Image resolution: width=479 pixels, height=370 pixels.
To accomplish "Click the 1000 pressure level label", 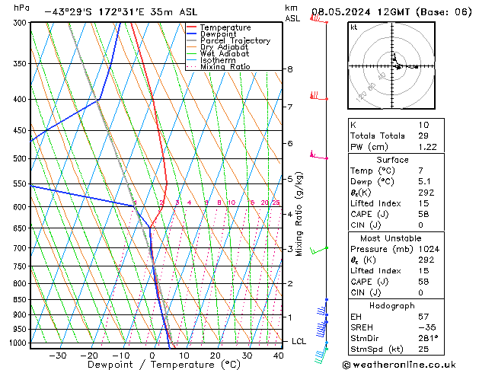I will click(20, 343).
